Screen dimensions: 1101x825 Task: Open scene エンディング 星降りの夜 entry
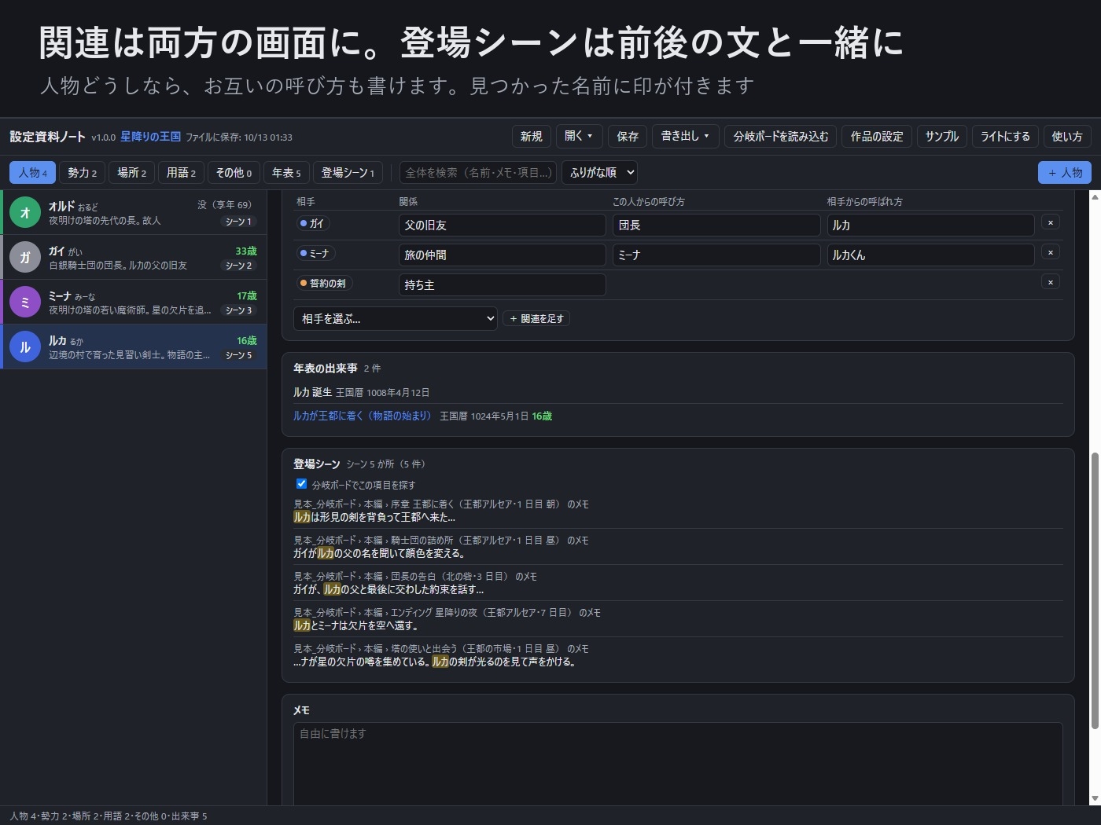(678, 619)
